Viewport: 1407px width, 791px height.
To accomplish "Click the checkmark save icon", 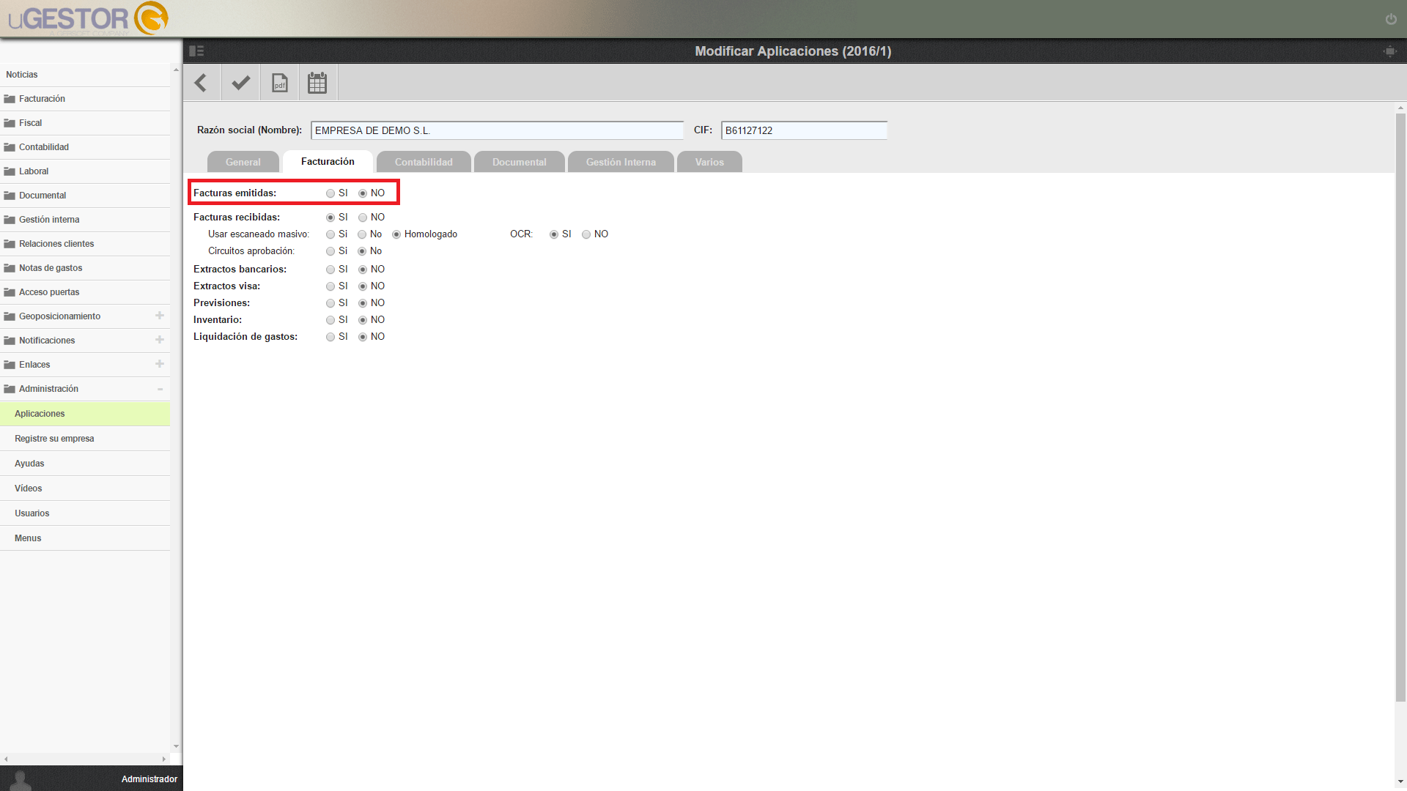I will point(240,83).
